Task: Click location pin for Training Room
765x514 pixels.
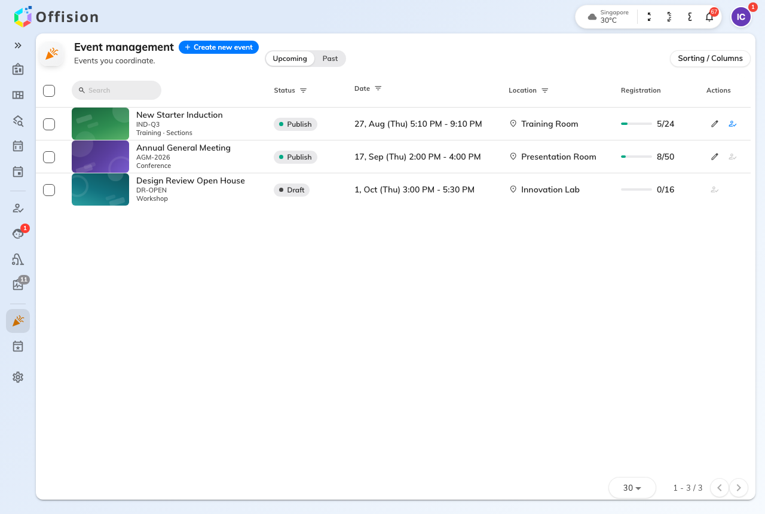Action: pos(513,124)
